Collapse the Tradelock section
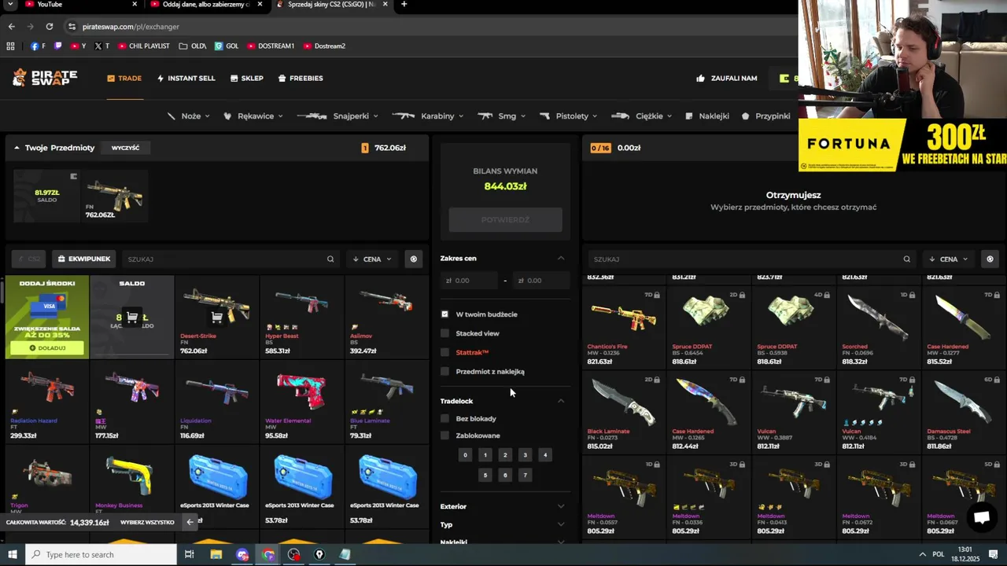Screen dimensions: 1007x566 [561, 401]
